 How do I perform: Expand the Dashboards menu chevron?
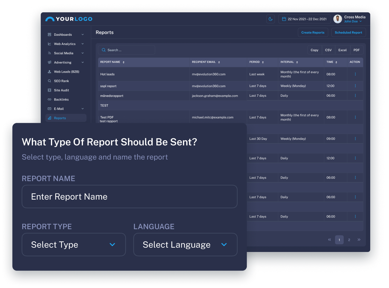coord(82,34)
